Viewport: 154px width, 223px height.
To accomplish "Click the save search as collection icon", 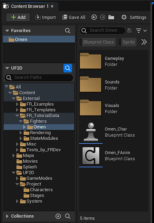I will [130, 31].
